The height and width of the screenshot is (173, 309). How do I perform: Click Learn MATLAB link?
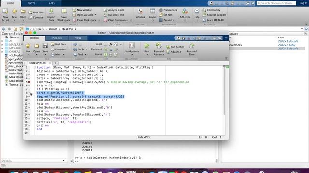(213, 20)
